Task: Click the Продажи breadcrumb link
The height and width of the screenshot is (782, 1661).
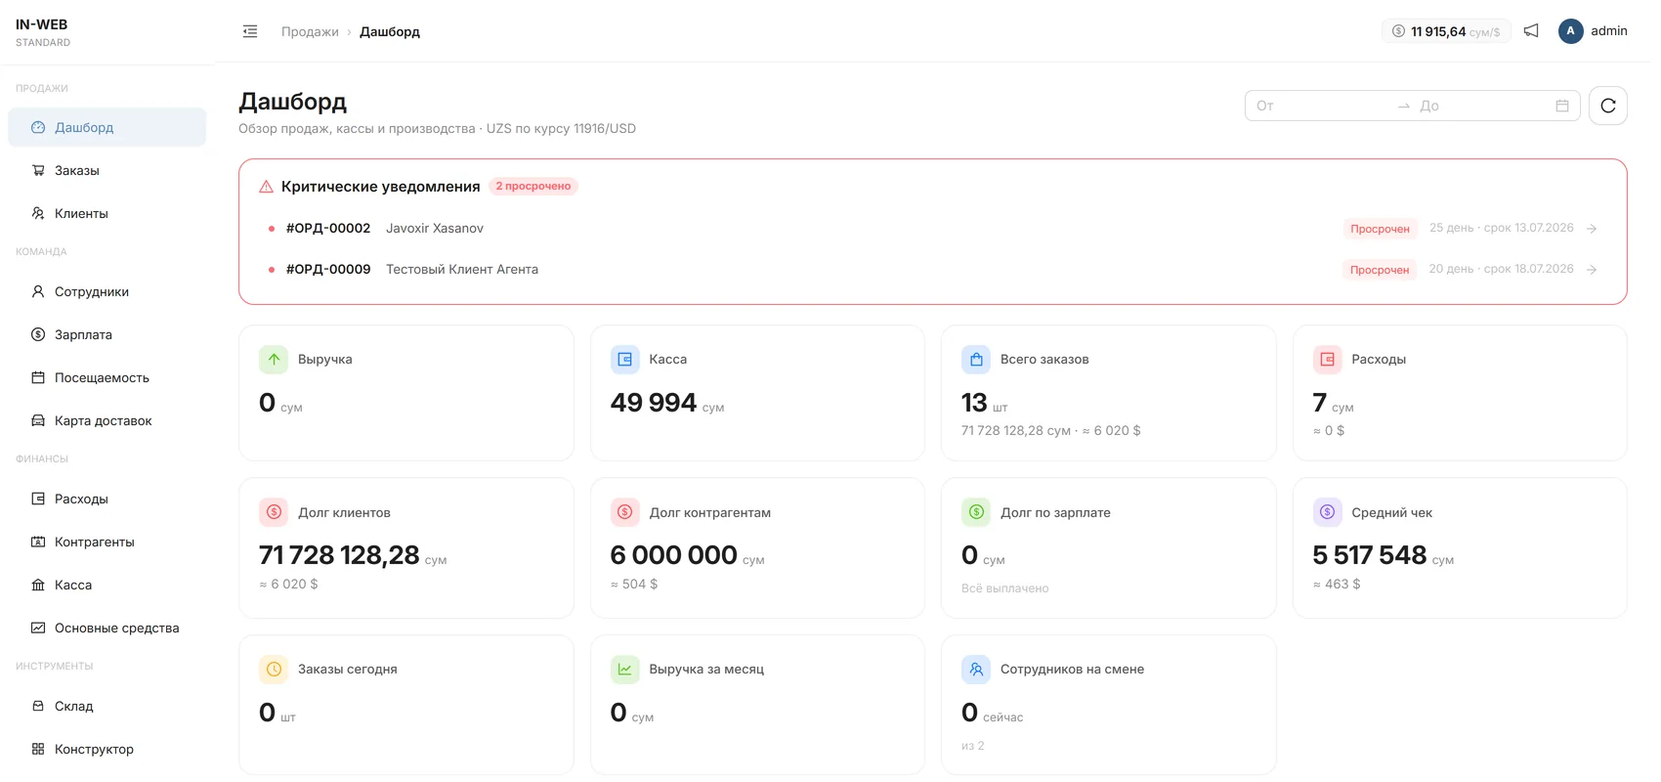Action: point(310,31)
